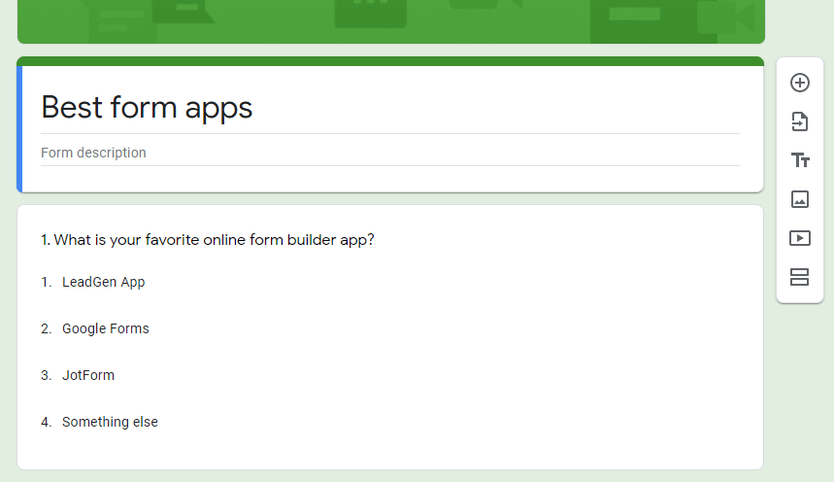Open the import questions tool
Image resolution: width=834 pixels, height=482 pixels.
click(x=799, y=121)
